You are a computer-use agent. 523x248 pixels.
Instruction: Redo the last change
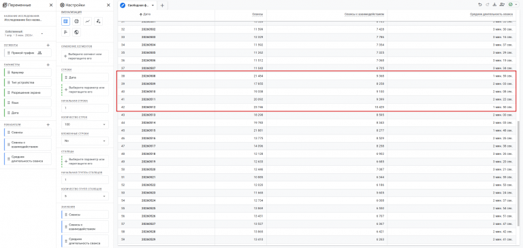tap(488, 5)
